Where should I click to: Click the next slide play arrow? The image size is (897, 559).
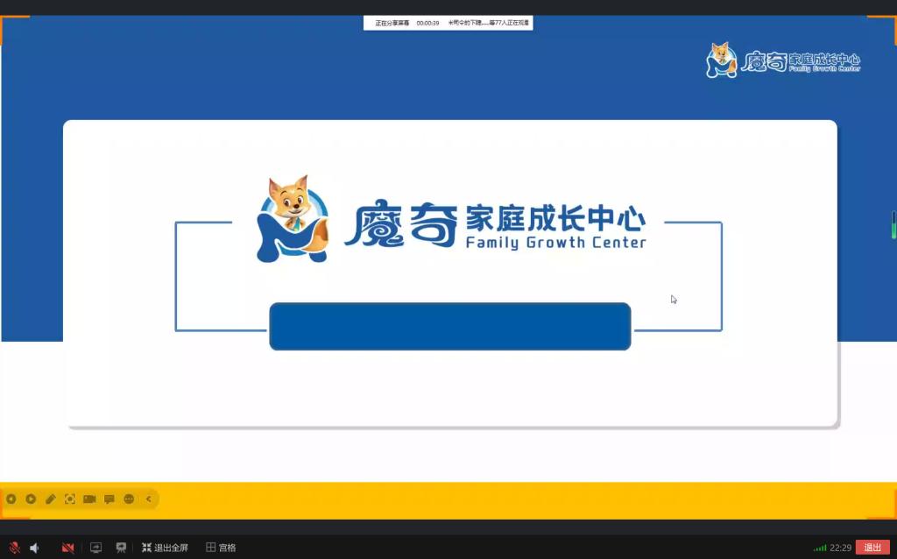tap(31, 499)
